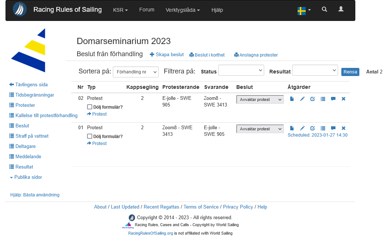
Task: Click the pencil edit icon for protest 02
Action: coord(302,99)
